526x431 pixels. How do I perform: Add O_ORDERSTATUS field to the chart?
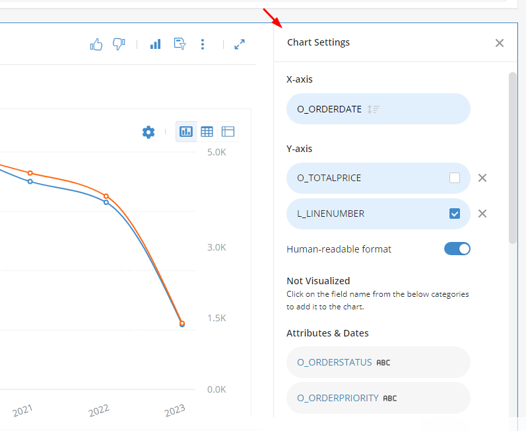click(378, 362)
